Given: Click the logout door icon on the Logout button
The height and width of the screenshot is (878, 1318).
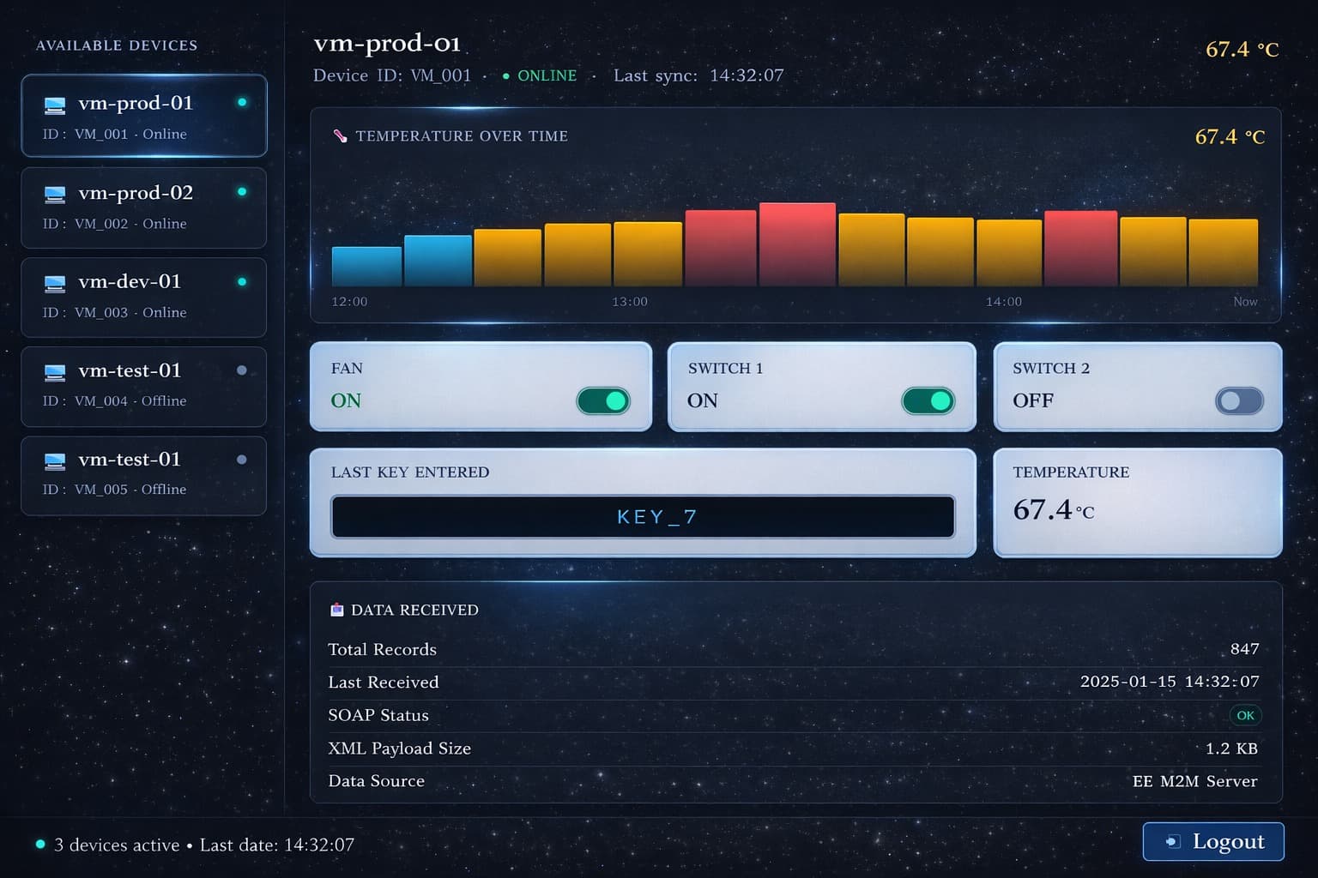Looking at the screenshot, I should tap(1172, 841).
